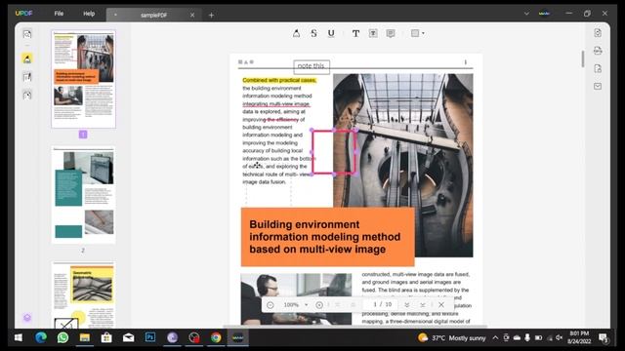Open the notification center icon
Viewport: 625px width, 351px height.
(x=604, y=338)
